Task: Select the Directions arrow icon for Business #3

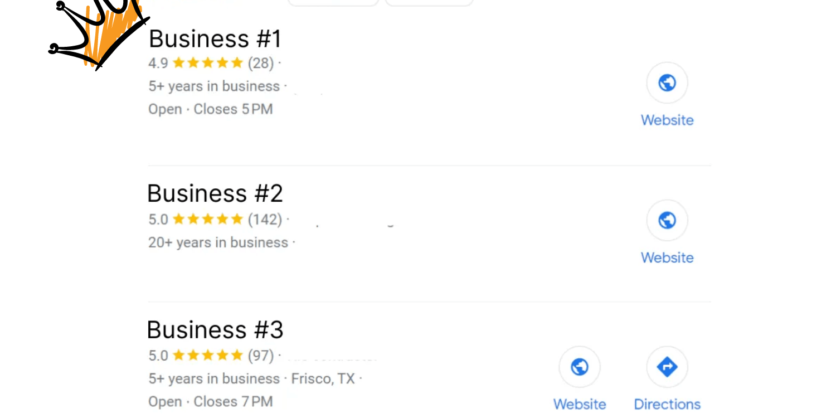Action: pyautogui.click(x=667, y=367)
